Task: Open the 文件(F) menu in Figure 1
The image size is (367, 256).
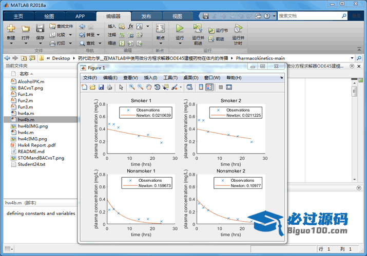Action: pyautogui.click(x=90, y=78)
